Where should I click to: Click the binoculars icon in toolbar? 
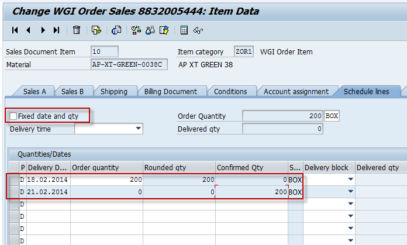pyautogui.click(x=150, y=30)
